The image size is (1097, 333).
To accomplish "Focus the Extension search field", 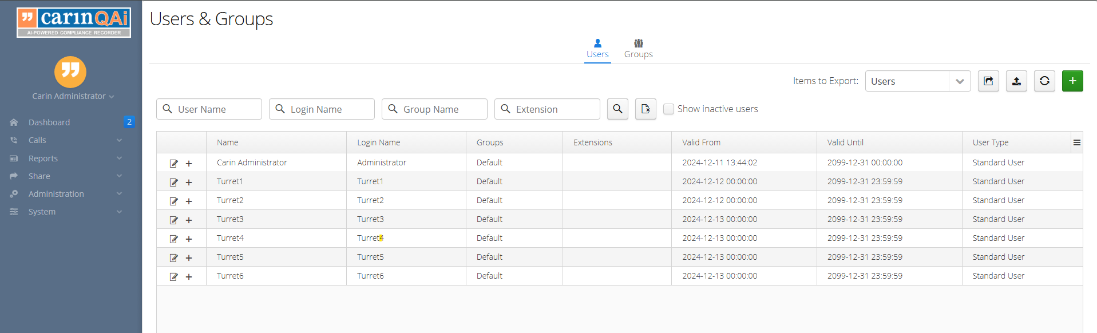I will 547,109.
